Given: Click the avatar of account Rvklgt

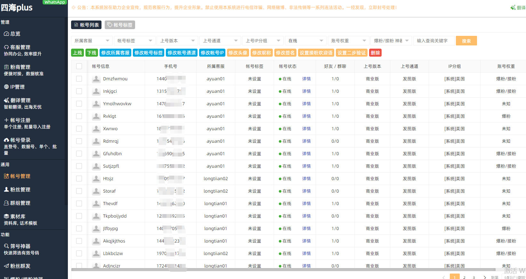Looking at the screenshot, I should tap(96, 116).
